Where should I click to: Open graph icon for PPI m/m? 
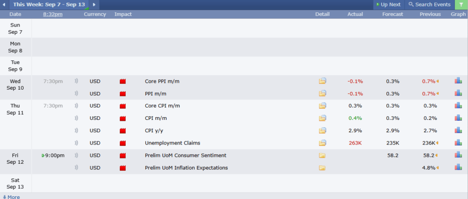[x=458, y=93]
